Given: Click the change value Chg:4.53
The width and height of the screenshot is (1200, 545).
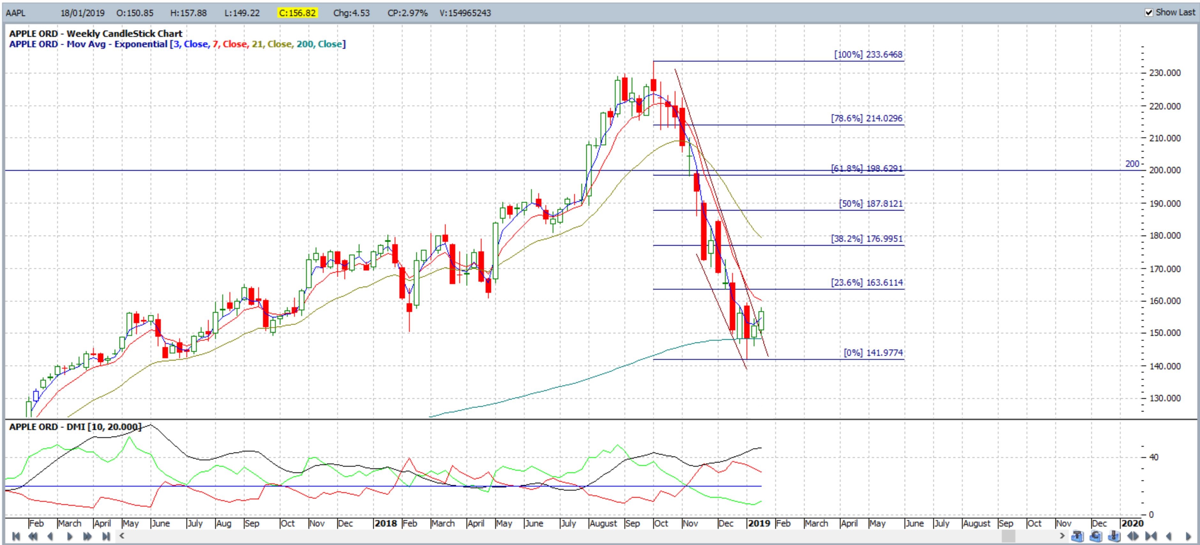Looking at the screenshot, I should 351,13.
